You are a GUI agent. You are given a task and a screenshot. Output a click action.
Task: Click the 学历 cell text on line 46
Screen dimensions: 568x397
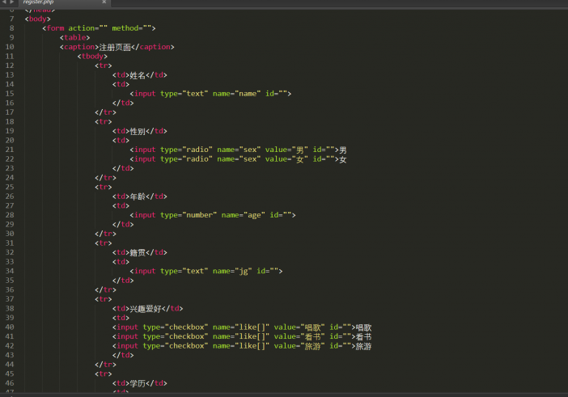(138, 383)
